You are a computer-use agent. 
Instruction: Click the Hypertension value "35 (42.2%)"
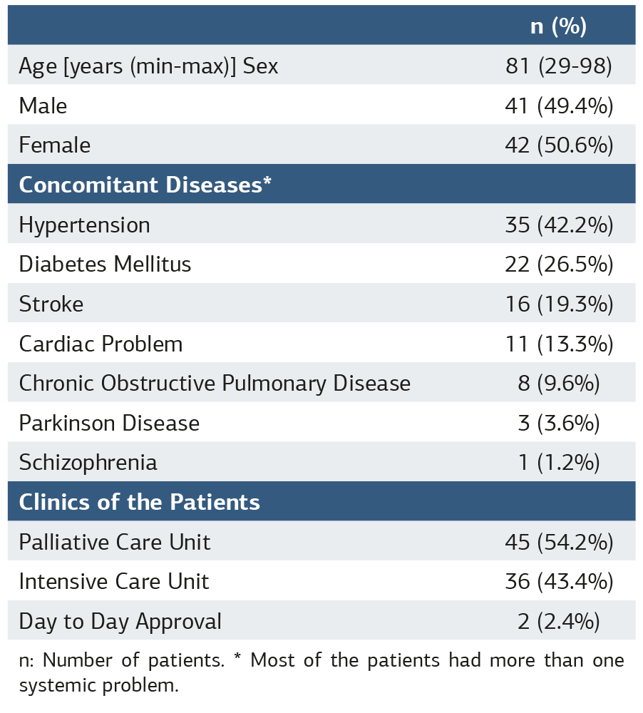pos(558,225)
